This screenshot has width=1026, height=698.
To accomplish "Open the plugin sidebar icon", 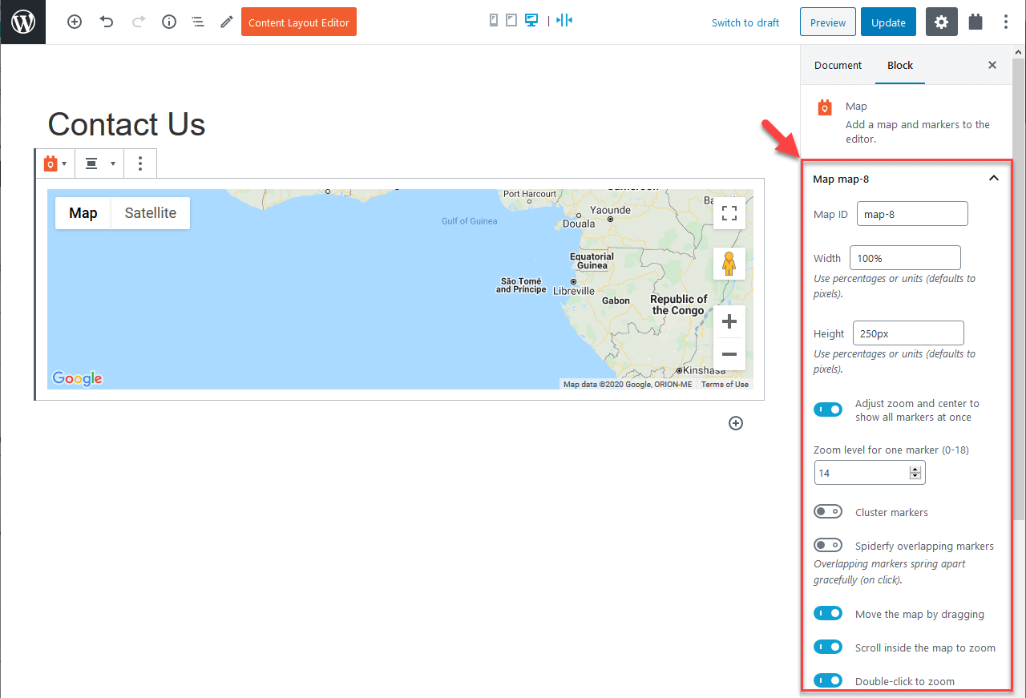I will point(976,22).
